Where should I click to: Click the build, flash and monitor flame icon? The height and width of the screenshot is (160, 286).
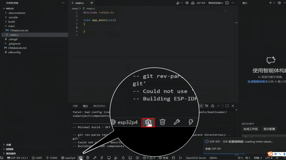click(123, 158)
